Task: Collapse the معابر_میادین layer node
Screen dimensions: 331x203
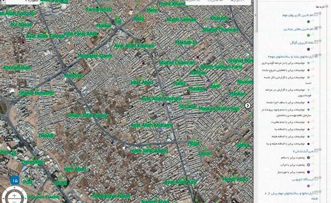Action: tap(320, 28)
